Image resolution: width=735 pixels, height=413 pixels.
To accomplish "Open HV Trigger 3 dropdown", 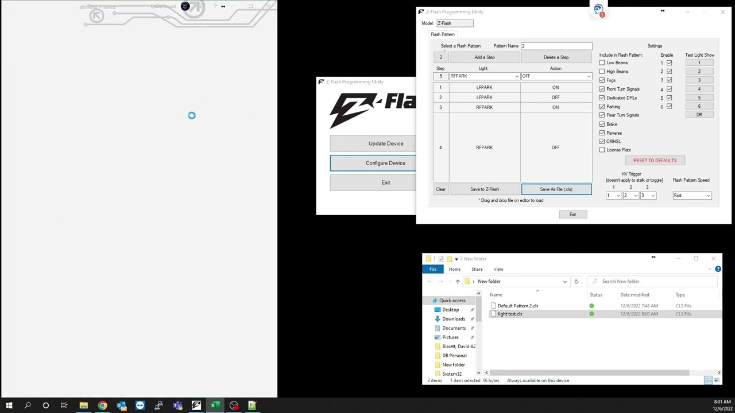I will tap(648, 196).
